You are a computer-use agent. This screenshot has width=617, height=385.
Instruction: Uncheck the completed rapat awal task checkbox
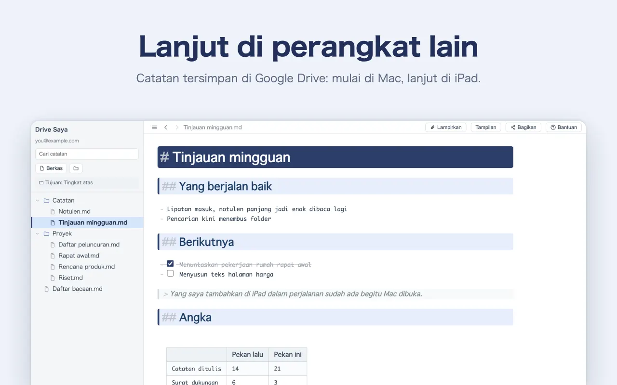coord(170,264)
